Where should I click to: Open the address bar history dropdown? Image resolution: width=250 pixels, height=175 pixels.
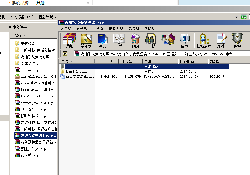[x=236, y=17]
